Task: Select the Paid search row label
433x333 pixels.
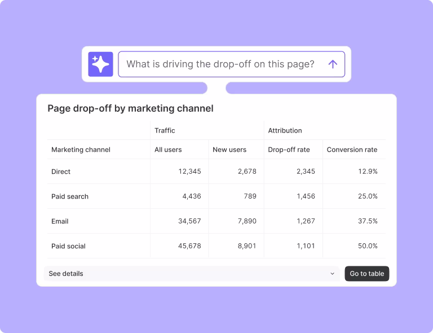Action: [70, 196]
